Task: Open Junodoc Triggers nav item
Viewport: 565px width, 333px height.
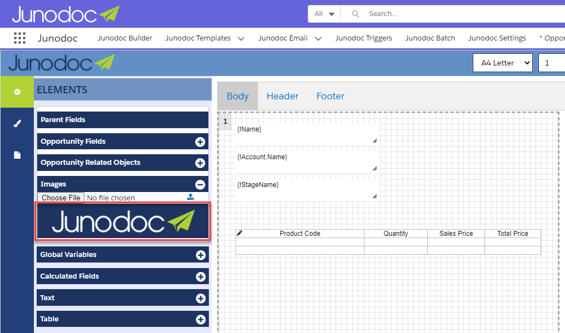Action: coord(363,38)
